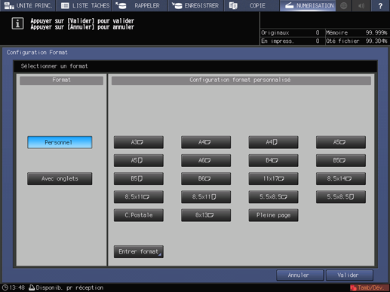Click the Mémoire percentage value
Image resolution: width=390 pixels, height=292 pixels.
[x=376, y=33]
